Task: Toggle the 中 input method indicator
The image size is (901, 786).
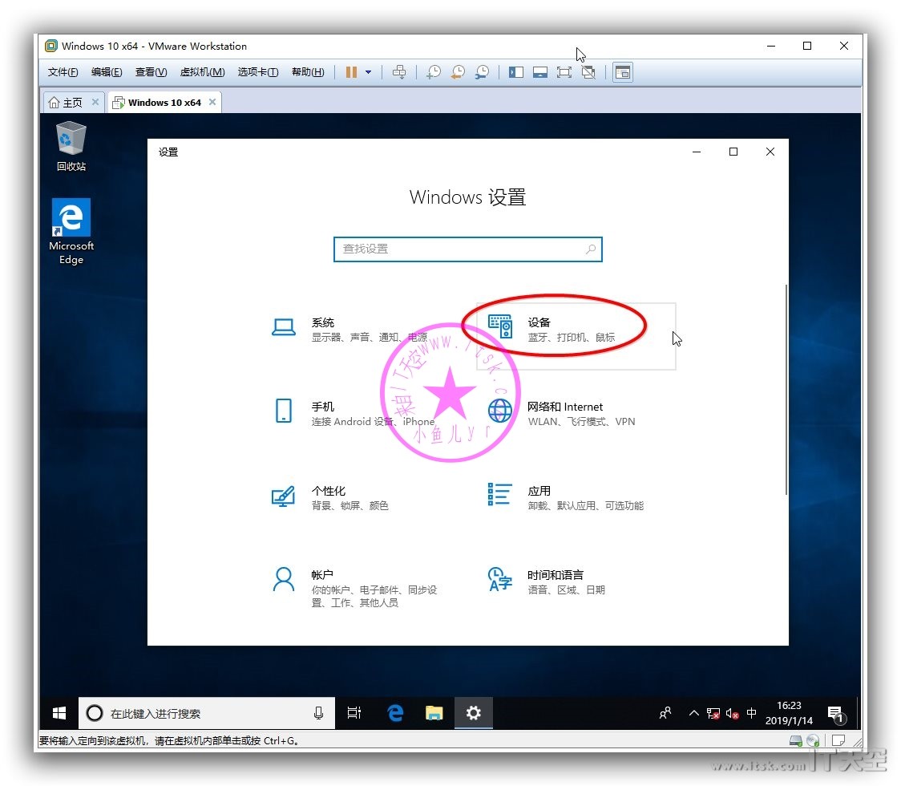Action: click(751, 714)
